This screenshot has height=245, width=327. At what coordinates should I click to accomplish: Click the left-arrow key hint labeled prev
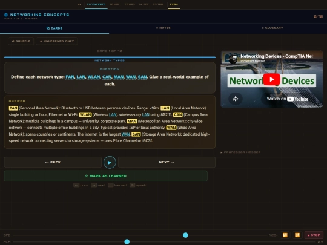pos(76,185)
